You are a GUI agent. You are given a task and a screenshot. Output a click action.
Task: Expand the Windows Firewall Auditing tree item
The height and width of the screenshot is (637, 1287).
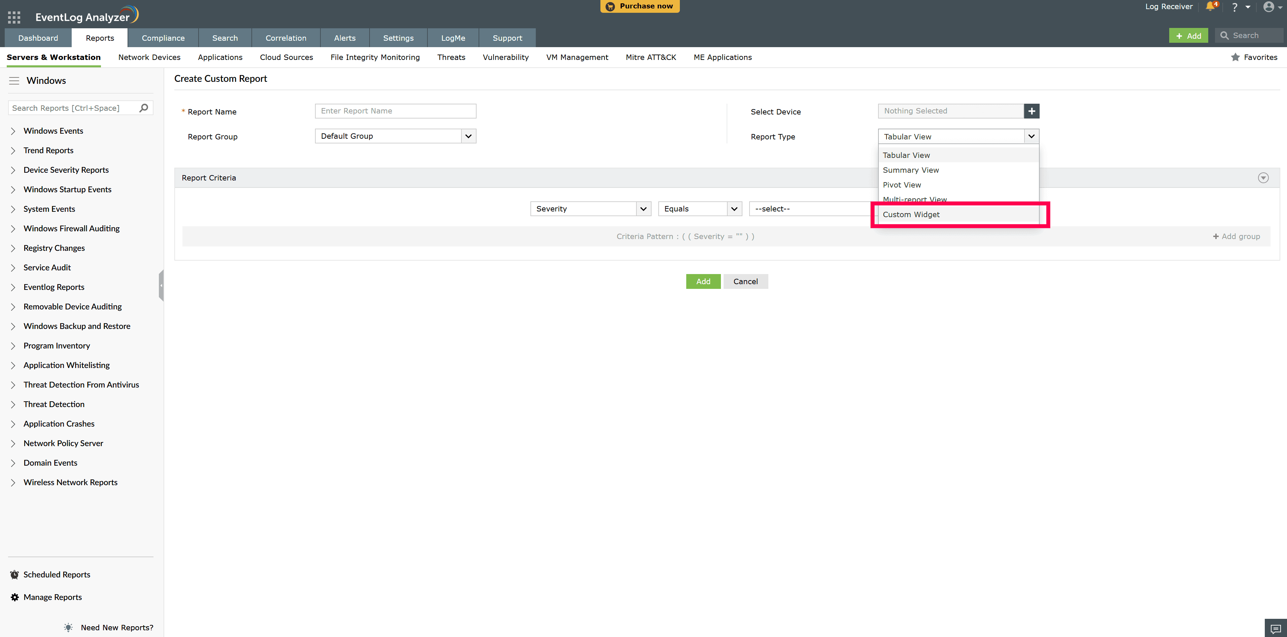(x=13, y=229)
